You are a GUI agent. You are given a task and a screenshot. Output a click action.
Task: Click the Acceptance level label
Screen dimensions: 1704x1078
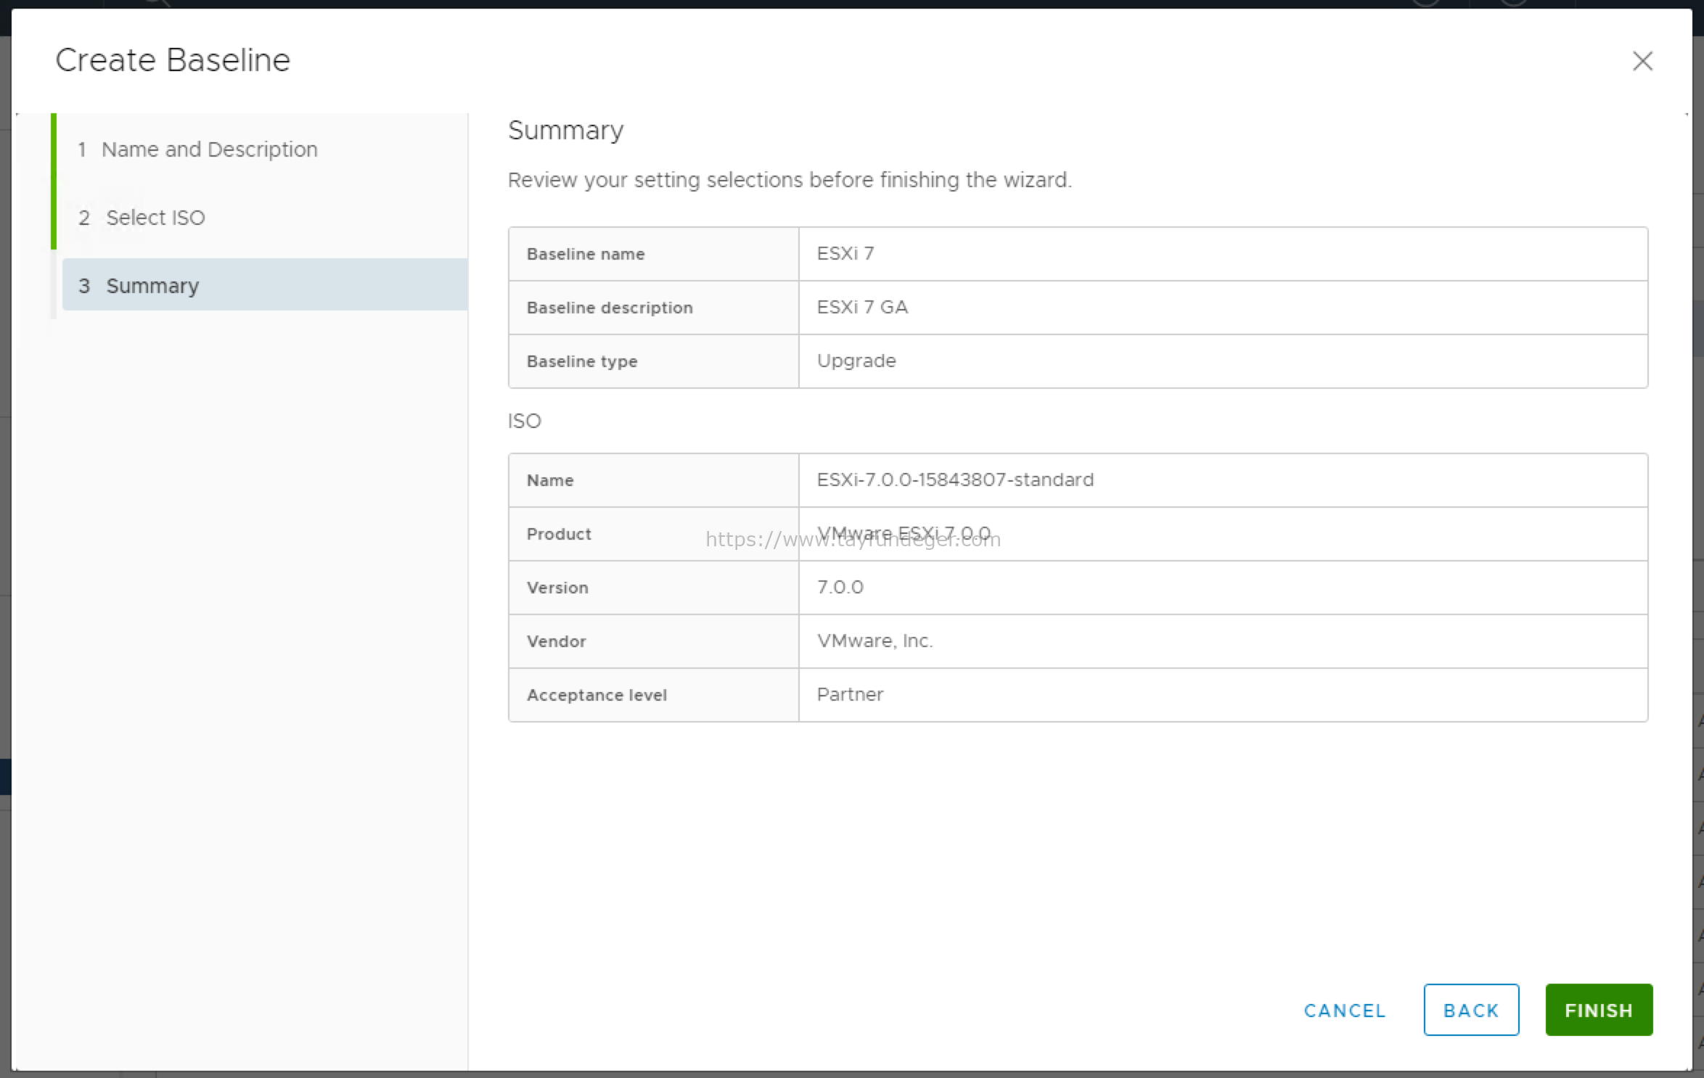(x=597, y=695)
